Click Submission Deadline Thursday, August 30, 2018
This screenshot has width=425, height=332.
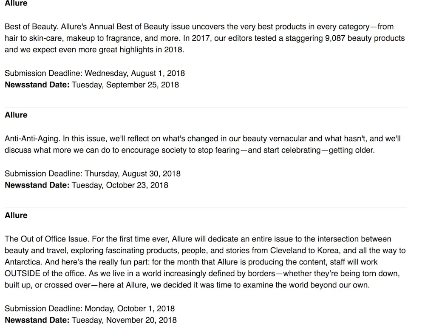(x=92, y=173)
